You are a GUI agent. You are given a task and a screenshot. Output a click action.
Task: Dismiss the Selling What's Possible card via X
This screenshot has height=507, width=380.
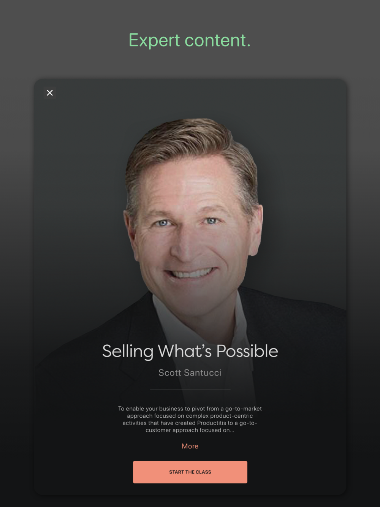point(50,93)
